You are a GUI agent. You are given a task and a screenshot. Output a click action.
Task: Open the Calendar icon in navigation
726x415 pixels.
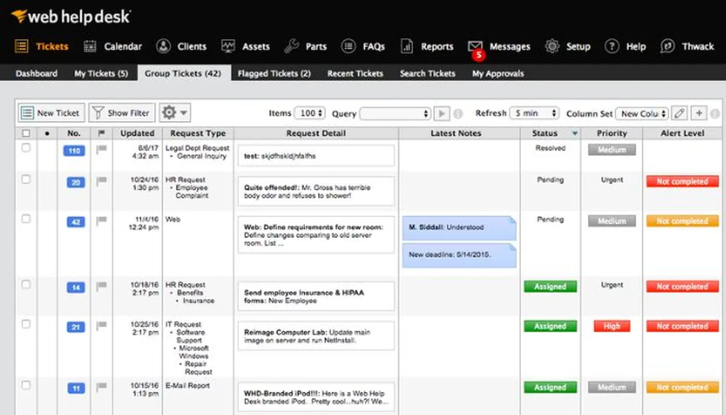coord(90,46)
